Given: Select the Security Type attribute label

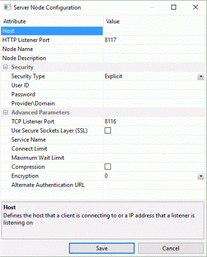Looking at the screenshot, I should click(28, 76).
